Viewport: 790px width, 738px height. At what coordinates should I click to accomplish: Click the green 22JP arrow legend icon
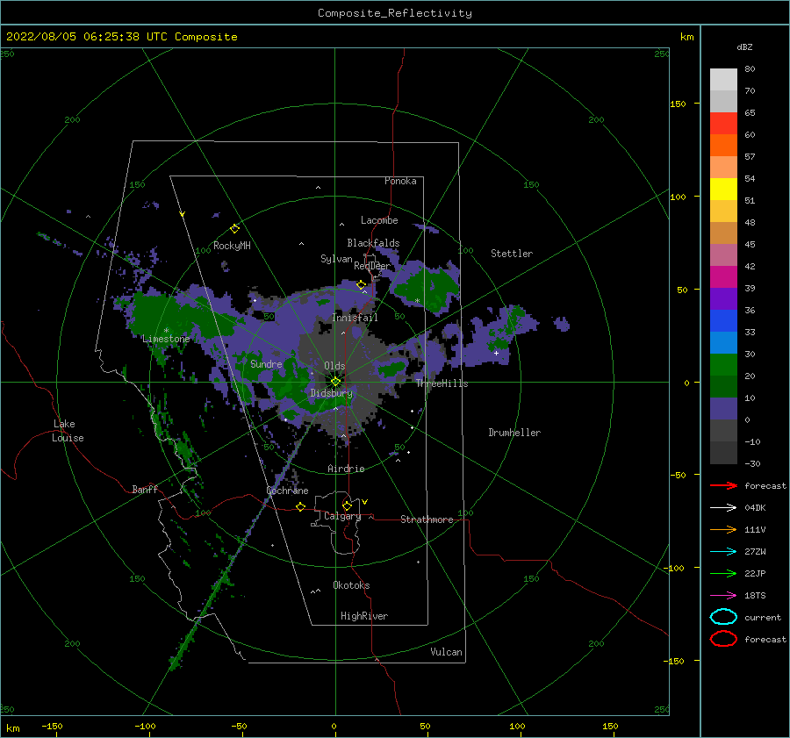point(723,573)
